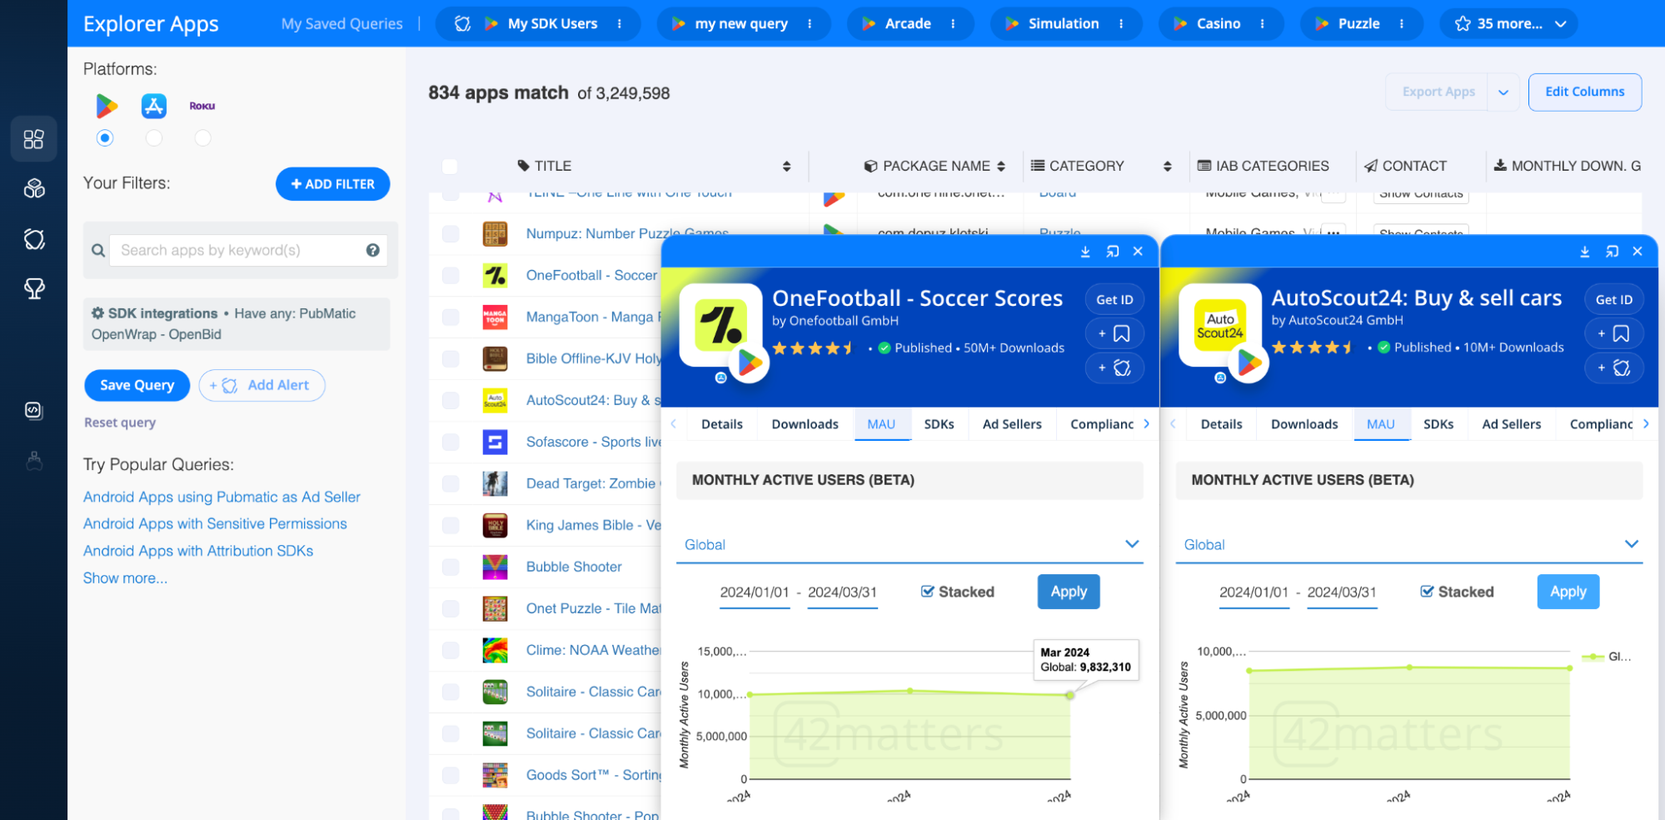Open the SDKs tab in OneFootball panel
Image resolution: width=1665 pixels, height=820 pixels.
(940, 424)
